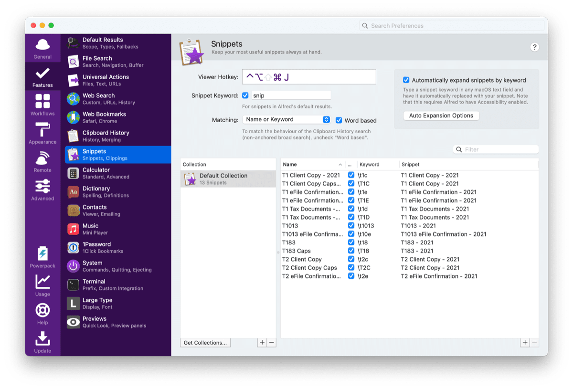Add a new collection with the plus button
Viewport: 573px width, 389px height.
[x=262, y=343]
